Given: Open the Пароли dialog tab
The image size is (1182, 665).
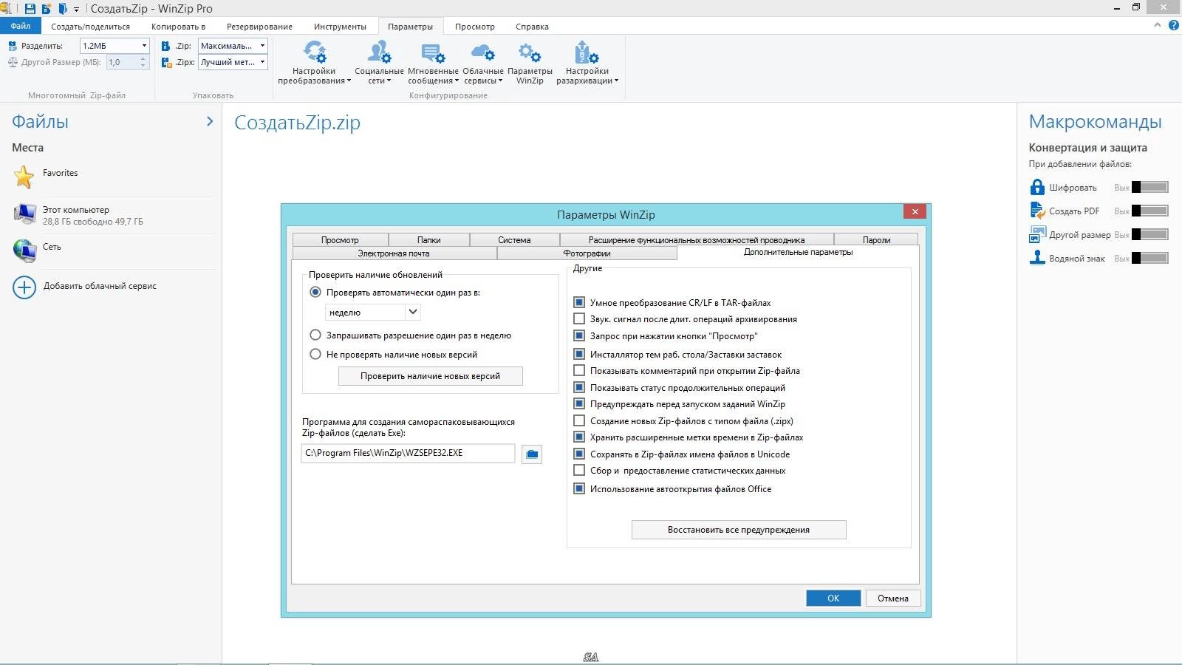Looking at the screenshot, I should point(876,239).
